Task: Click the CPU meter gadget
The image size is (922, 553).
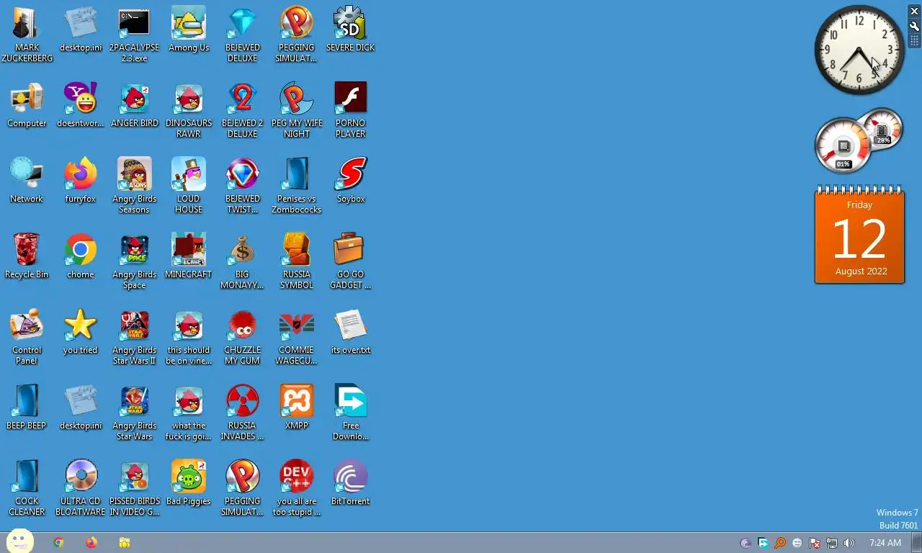Action: click(x=859, y=140)
